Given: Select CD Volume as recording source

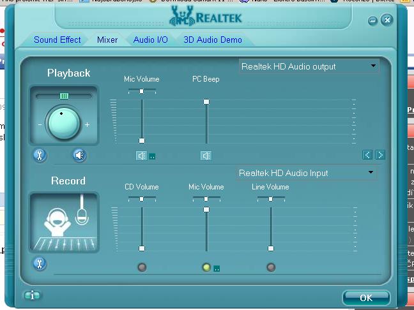Looking at the screenshot, I should point(142,267).
